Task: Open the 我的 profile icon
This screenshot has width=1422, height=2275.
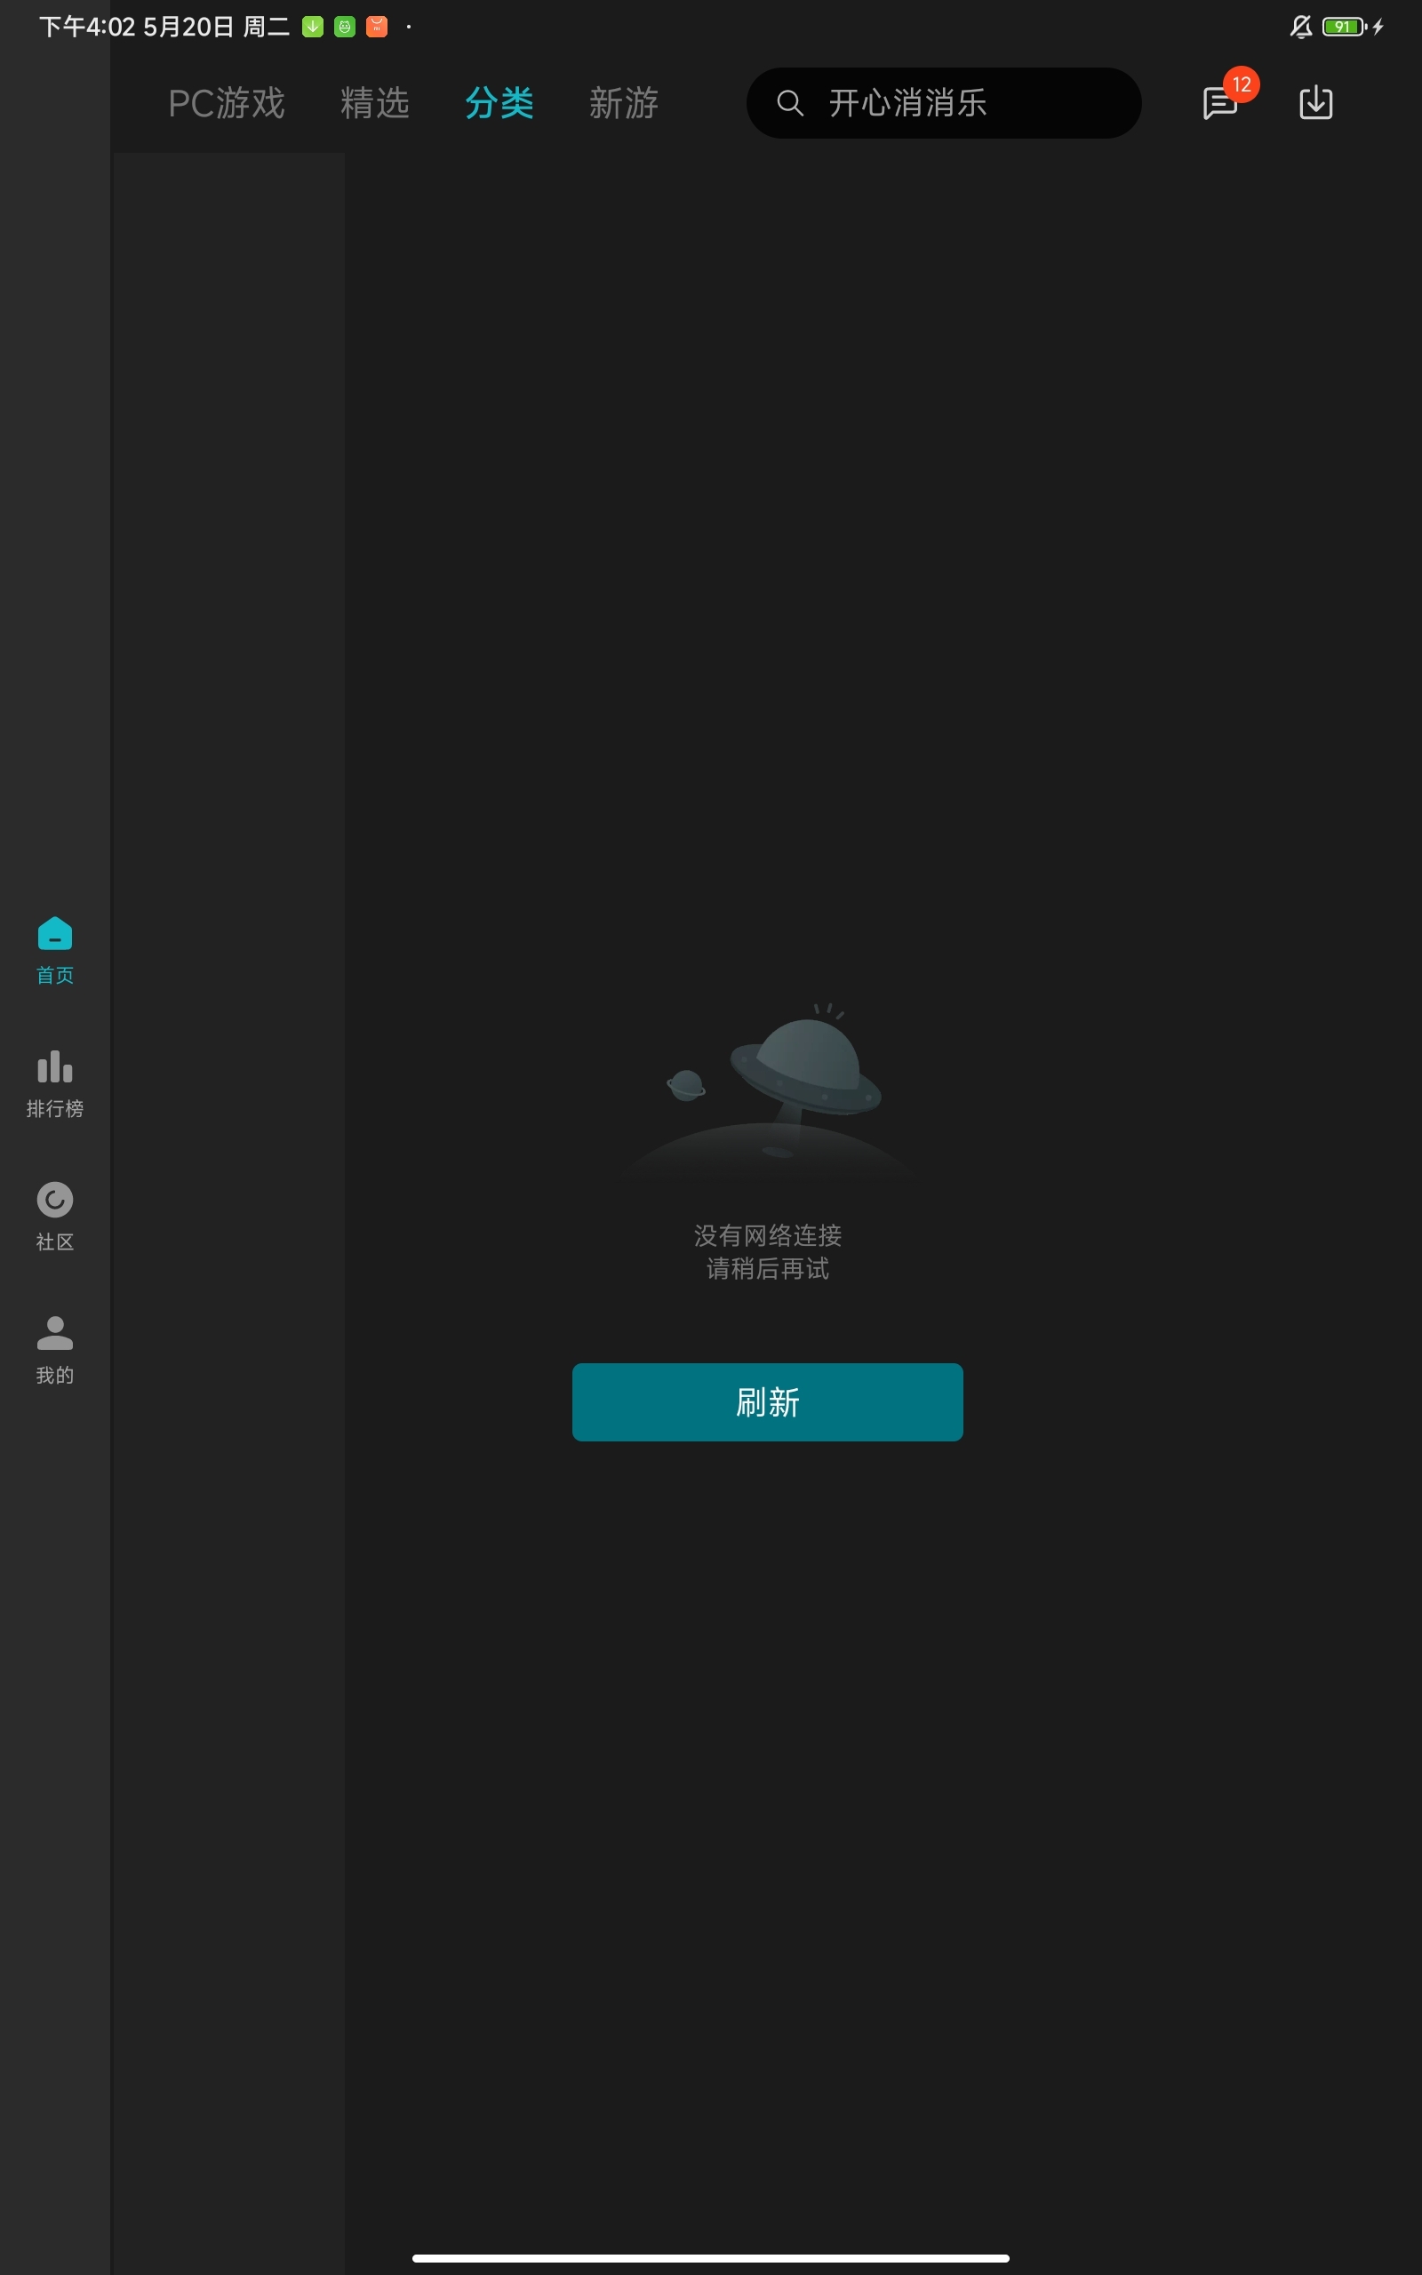Action: (x=54, y=1333)
